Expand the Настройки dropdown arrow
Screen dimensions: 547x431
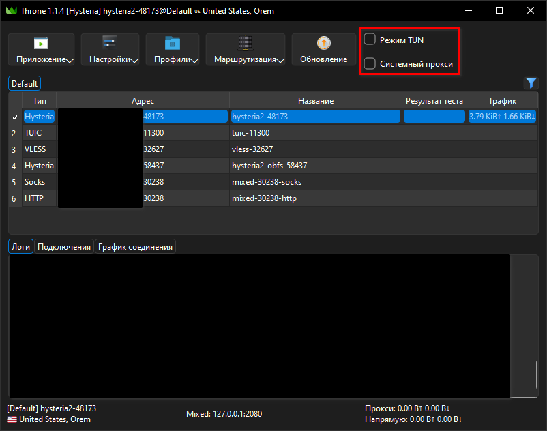134,61
